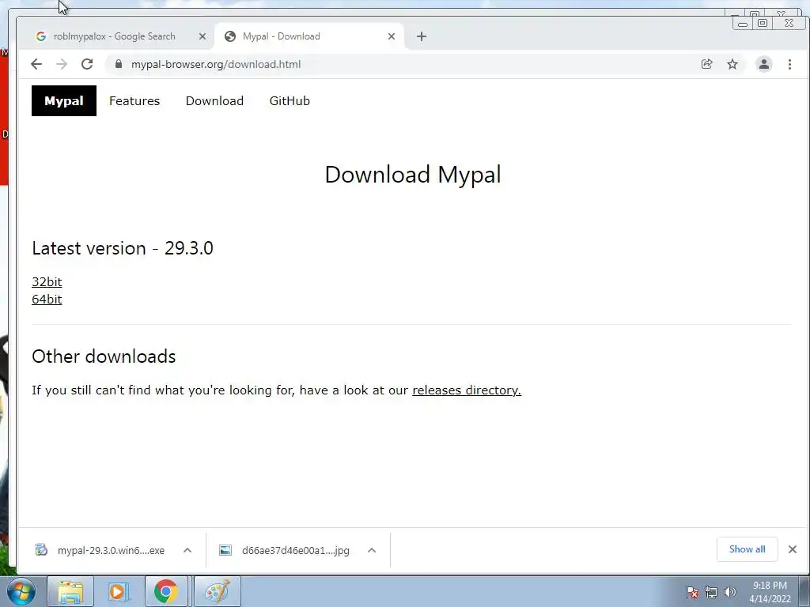The width and height of the screenshot is (810, 607).
Task: Click the network tray icon
Action: tap(711, 592)
